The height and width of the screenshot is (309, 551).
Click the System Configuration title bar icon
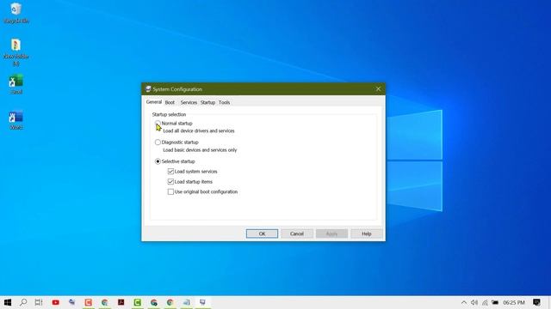(x=148, y=89)
